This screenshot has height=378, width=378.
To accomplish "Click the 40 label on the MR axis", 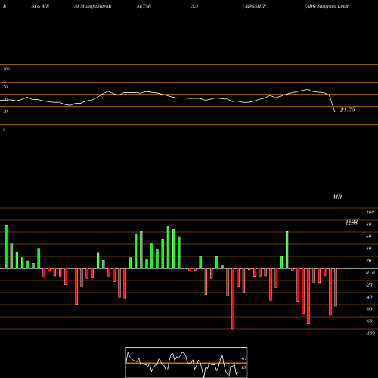I will pos(369,249).
